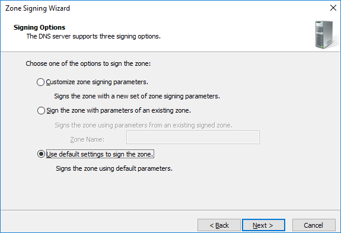This screenshot has height=233, width=341.
Task: Cancel the zone signing wizard
Action: [x=314, y=225]
